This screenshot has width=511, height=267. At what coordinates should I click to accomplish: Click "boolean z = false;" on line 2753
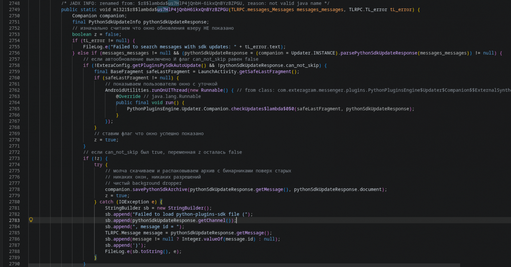97,34
